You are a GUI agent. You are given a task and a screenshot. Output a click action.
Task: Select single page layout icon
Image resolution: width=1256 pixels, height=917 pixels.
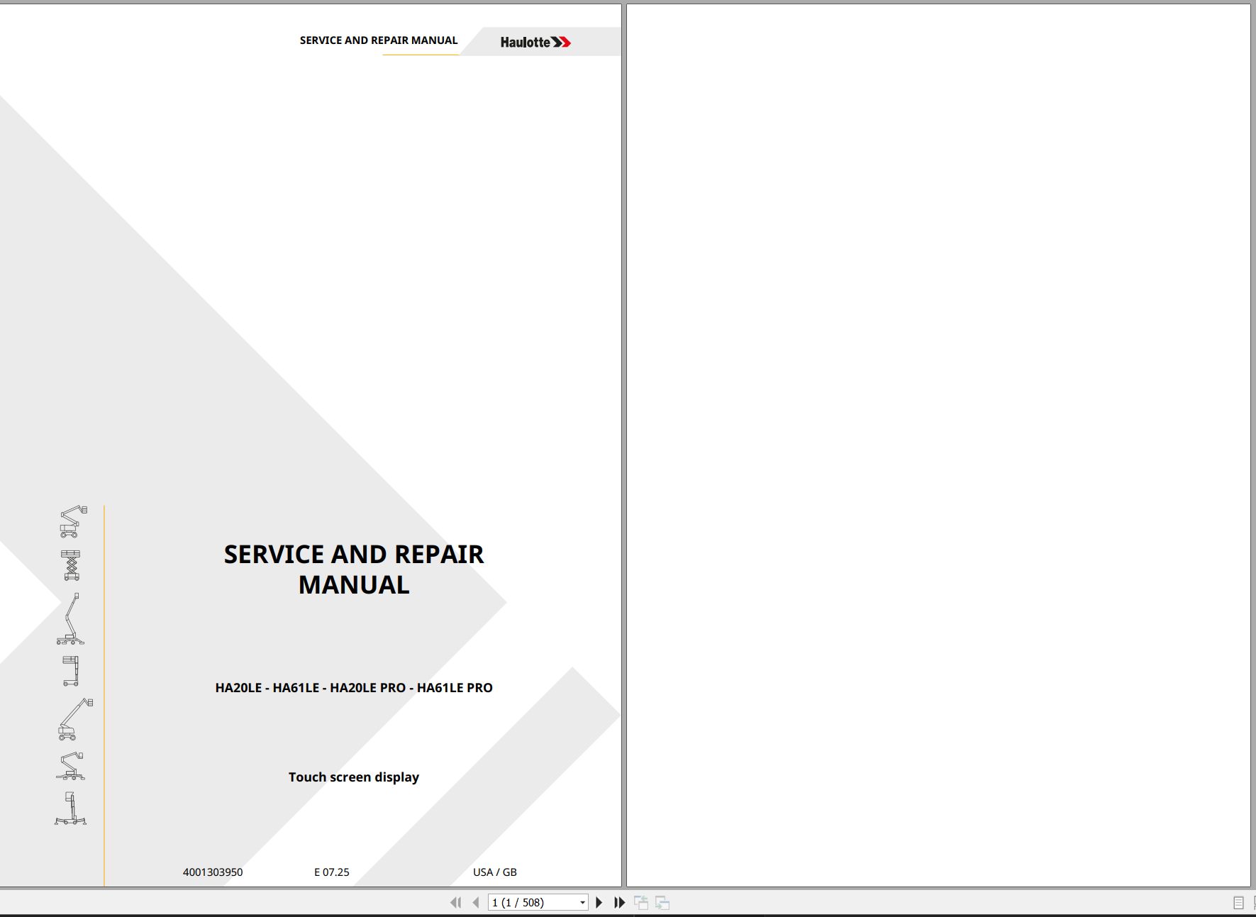pyautogui.click(x=1238, y=903)
